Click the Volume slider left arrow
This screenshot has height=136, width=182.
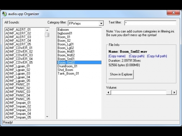click(x=109, y=92)
